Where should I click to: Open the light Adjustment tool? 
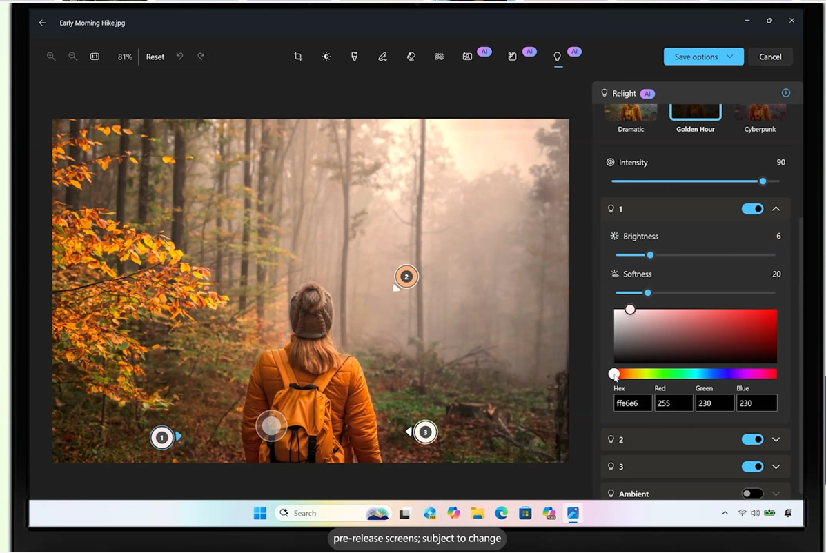point(326,57)
